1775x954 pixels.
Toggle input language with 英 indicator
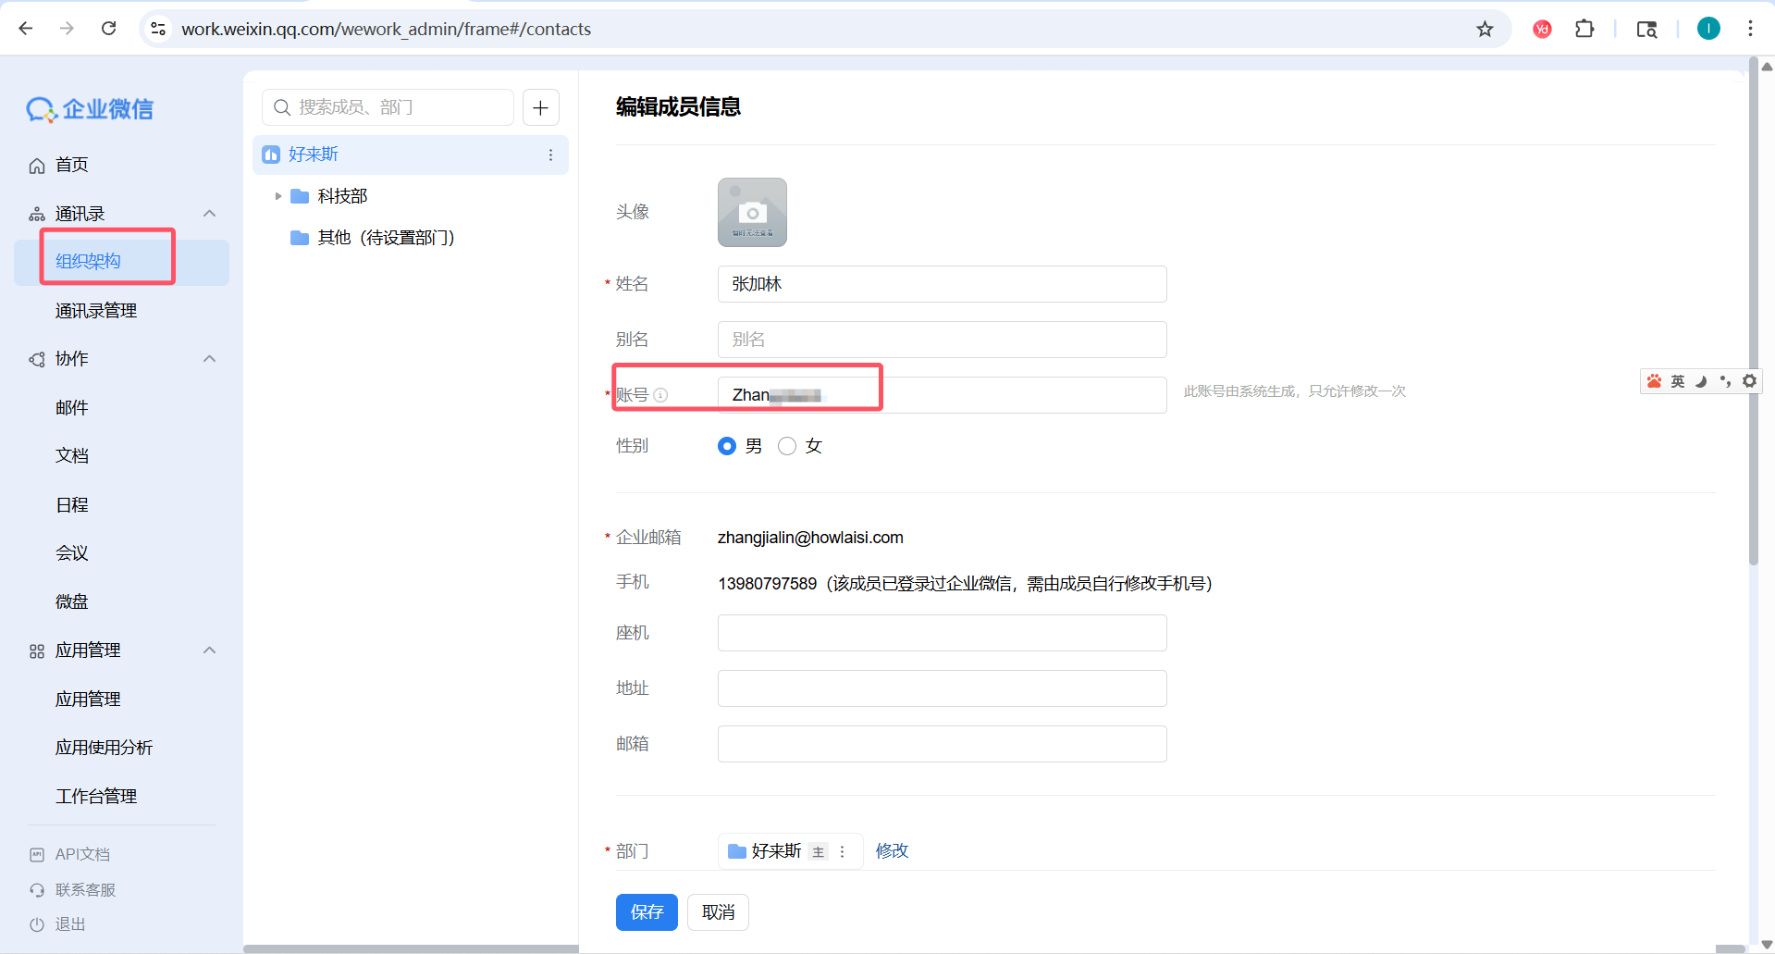click(1677, 380)
